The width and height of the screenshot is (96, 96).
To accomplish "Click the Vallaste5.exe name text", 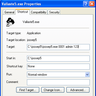I will point(31,22).
